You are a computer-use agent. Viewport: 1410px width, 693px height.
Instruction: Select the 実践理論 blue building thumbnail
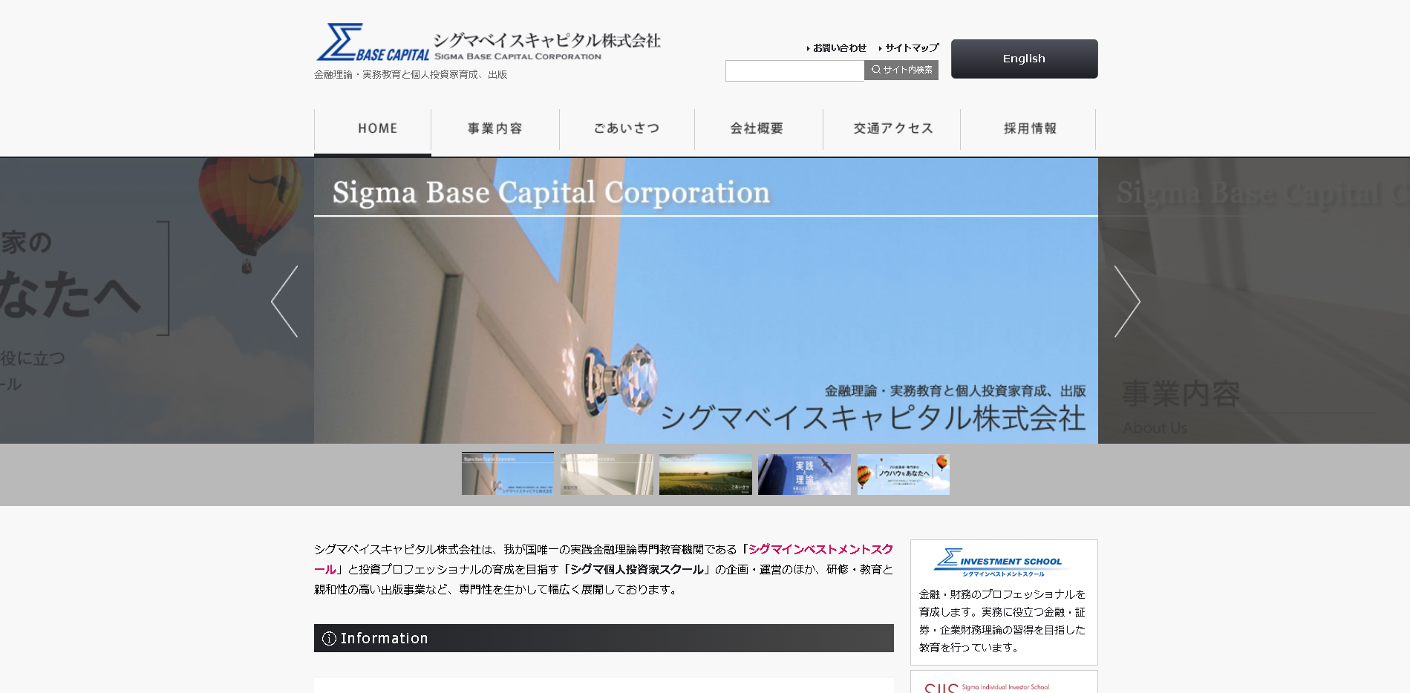(804, 475)
